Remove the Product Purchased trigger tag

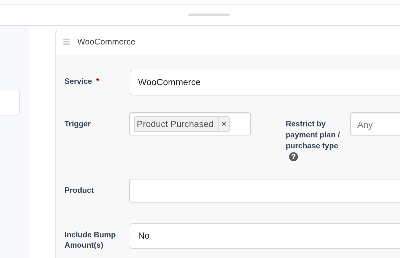click(x=224, y=124)
